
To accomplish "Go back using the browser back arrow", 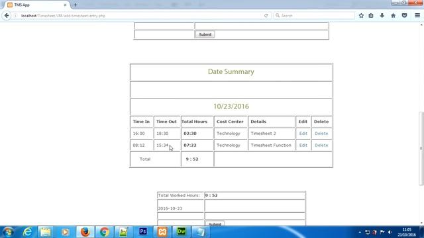I will click(x=7, y=16).
